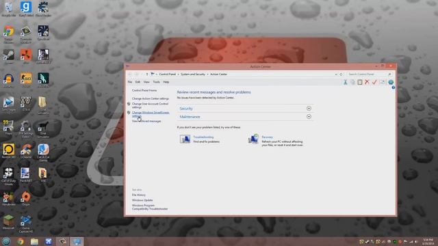Open the Windows Update link
The height and width of the screenshot is (246, 438).
point(142,200)
